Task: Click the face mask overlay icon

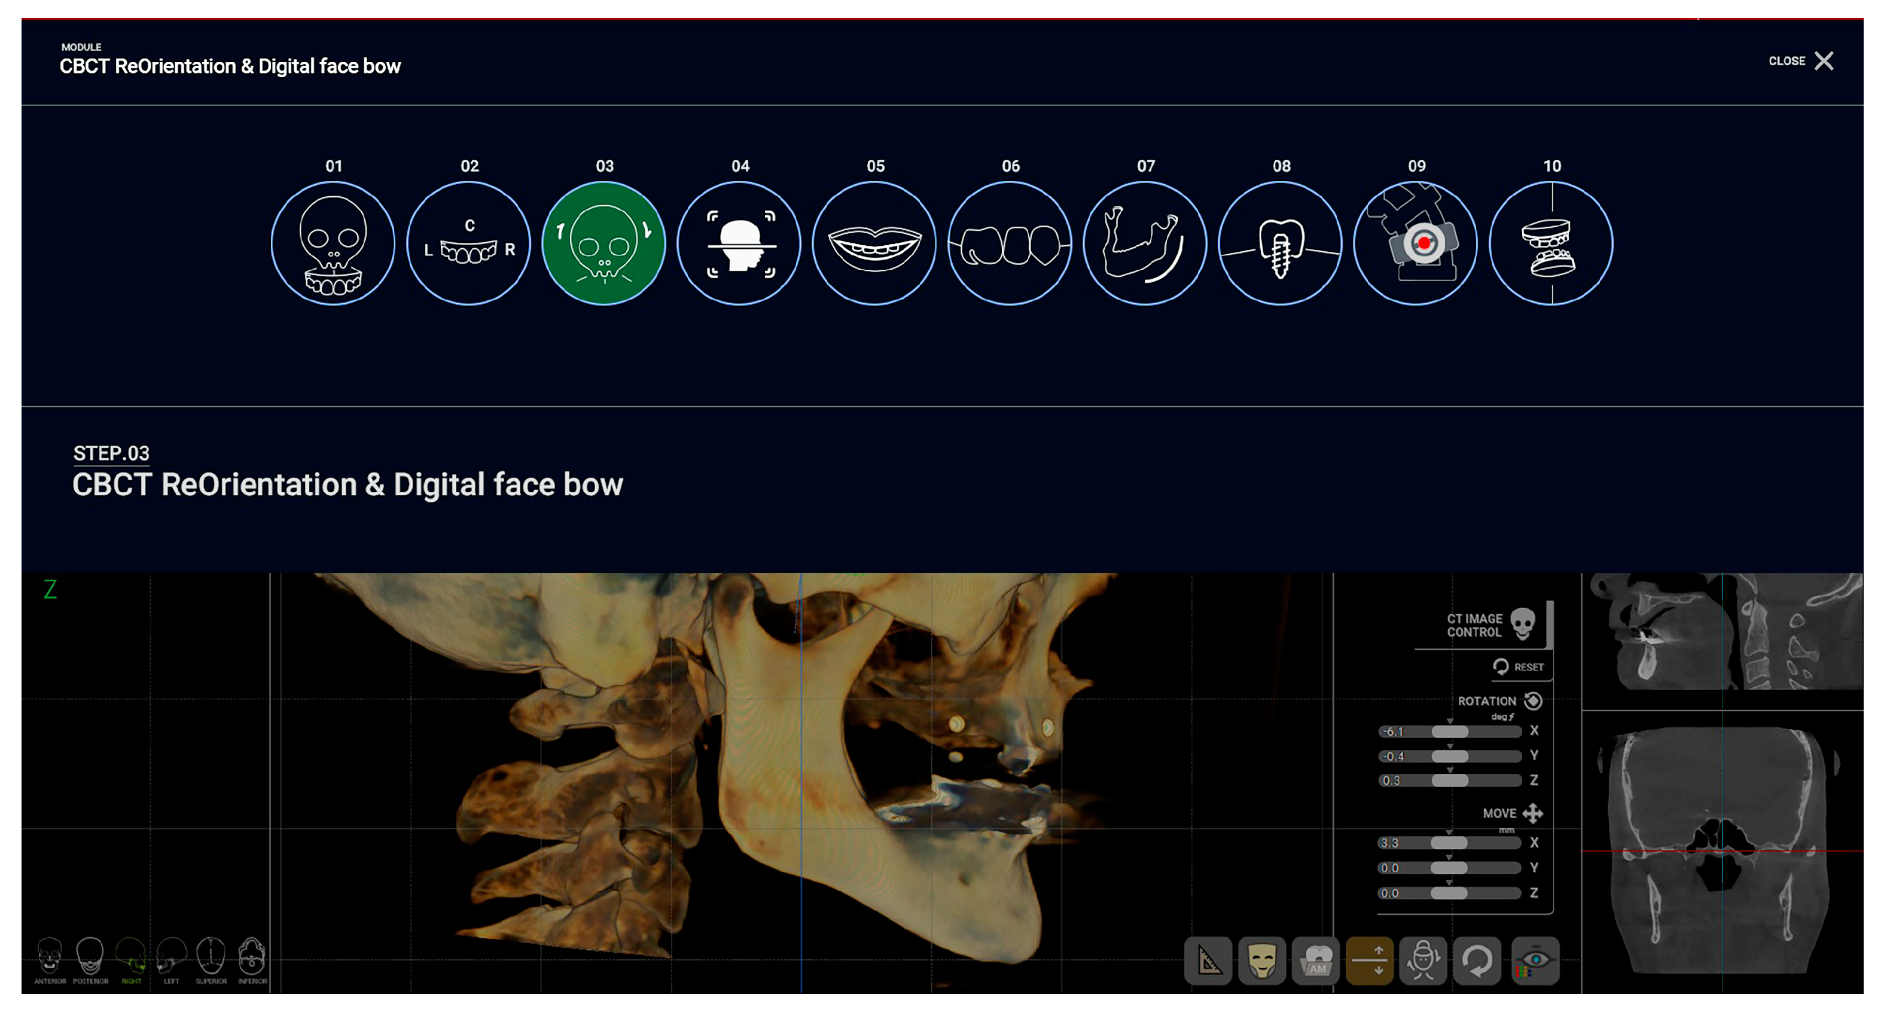Action: point(1261,960)
